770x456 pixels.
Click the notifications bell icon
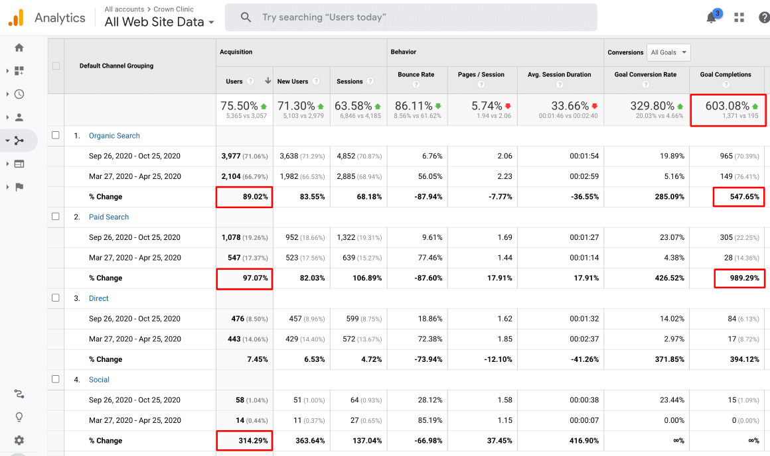[712, 18]
